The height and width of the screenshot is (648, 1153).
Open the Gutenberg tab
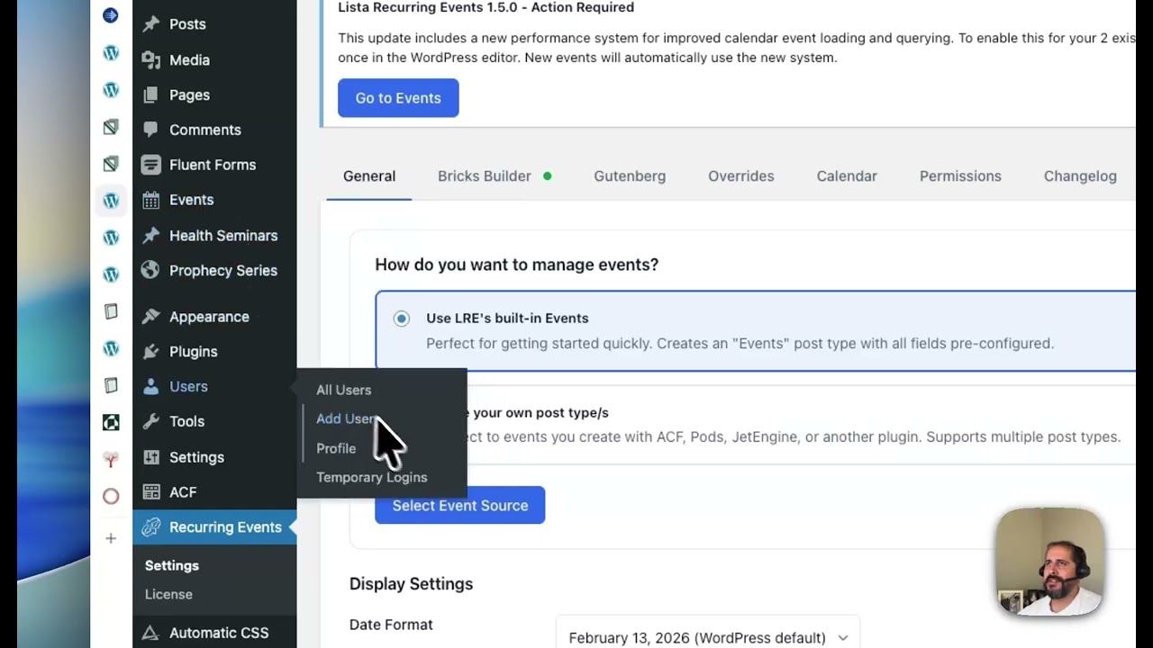click(630, 176)
